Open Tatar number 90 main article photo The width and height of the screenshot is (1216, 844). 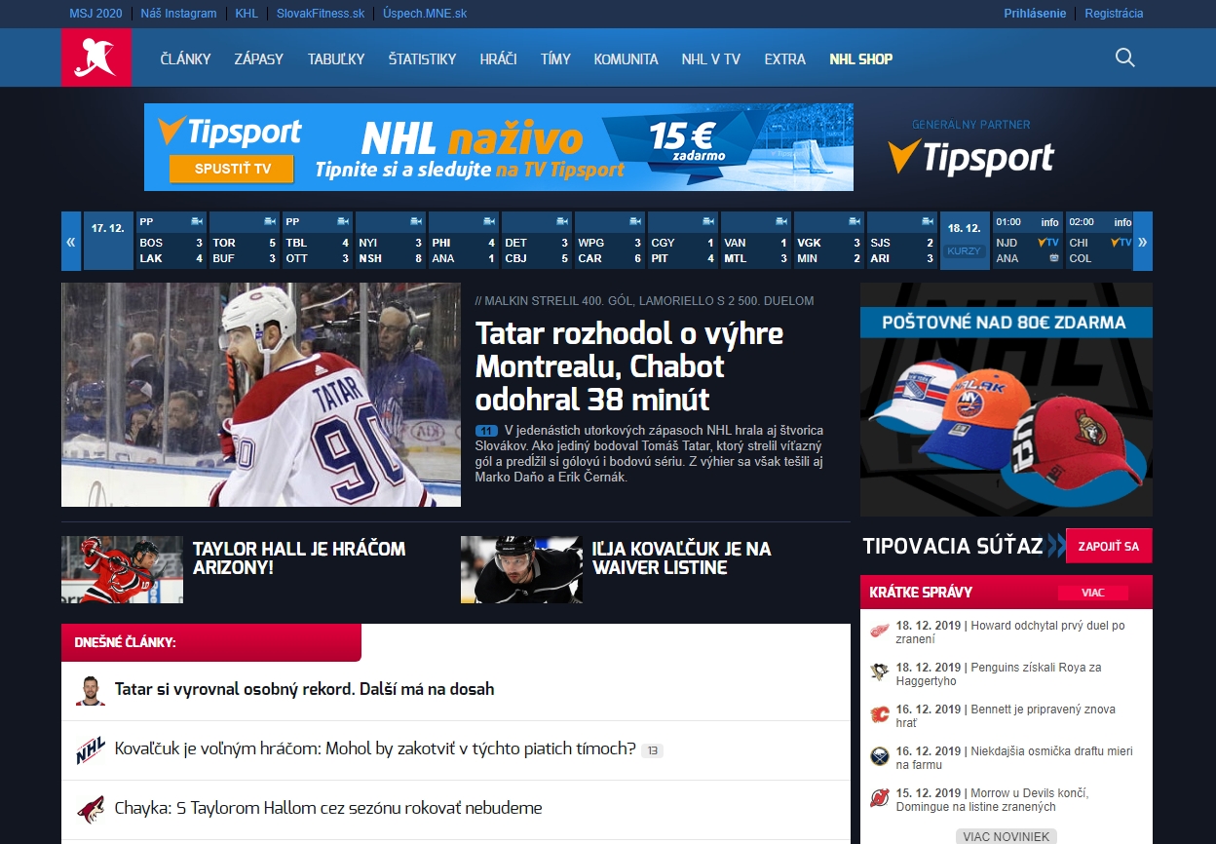point(261,395)
